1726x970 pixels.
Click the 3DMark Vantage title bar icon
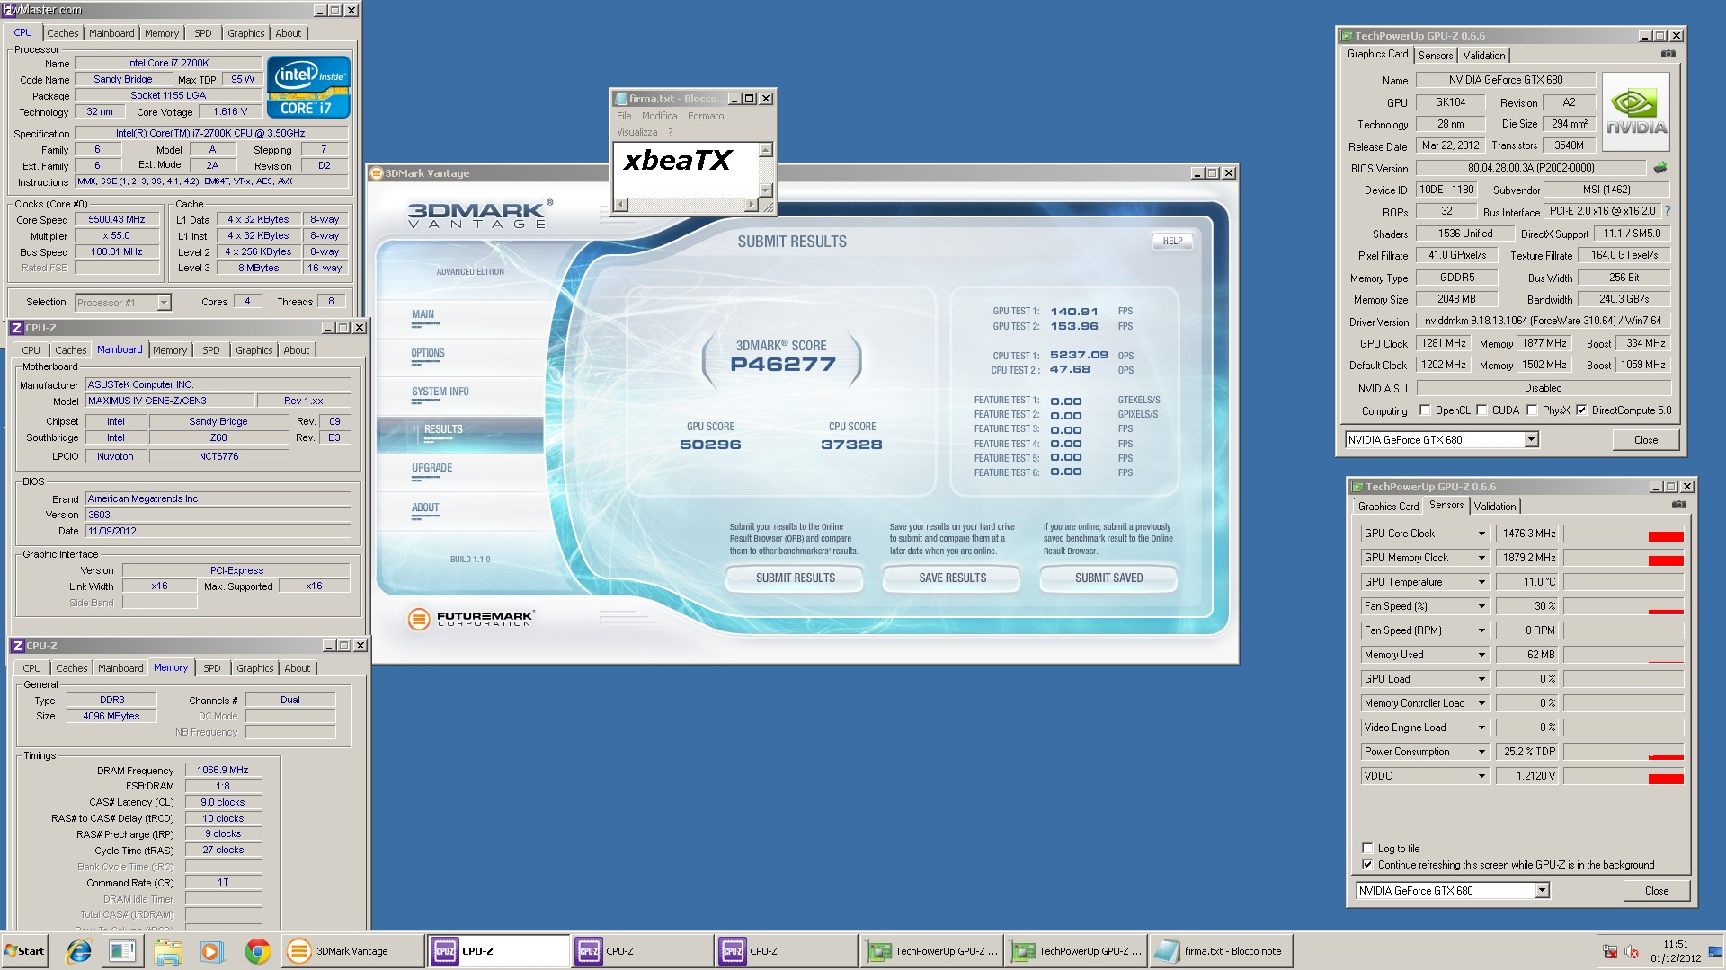(377, 173)
